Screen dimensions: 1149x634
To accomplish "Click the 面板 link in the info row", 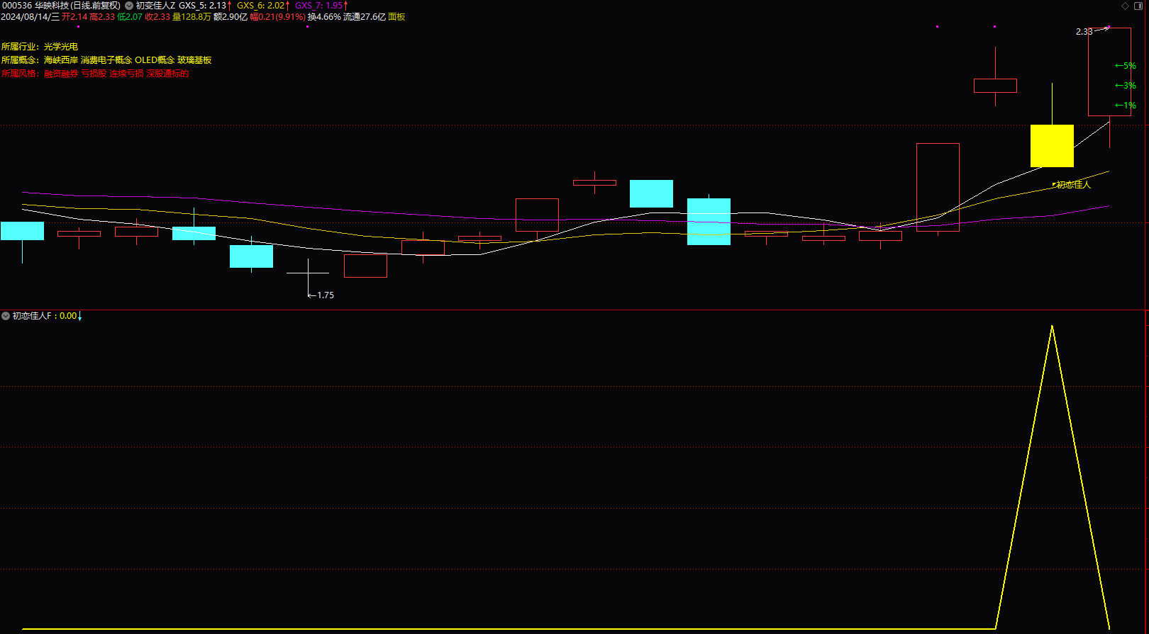I will [397, 17].
